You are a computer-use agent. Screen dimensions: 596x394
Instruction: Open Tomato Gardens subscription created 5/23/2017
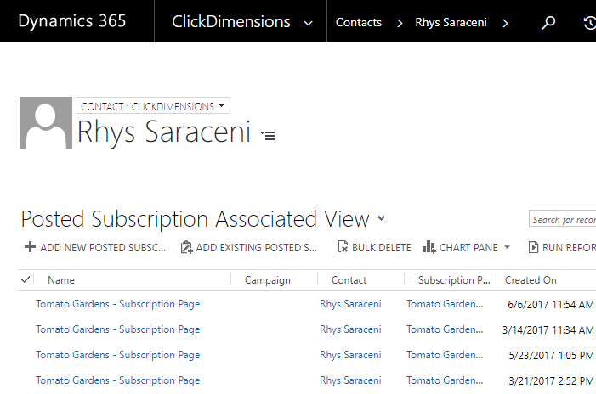click(118, 355)
